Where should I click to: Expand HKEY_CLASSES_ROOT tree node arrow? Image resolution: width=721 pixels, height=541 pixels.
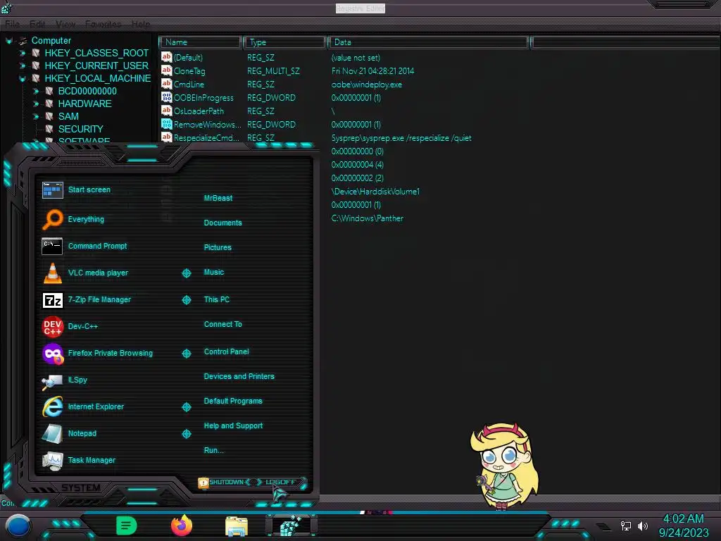point(22,53)
